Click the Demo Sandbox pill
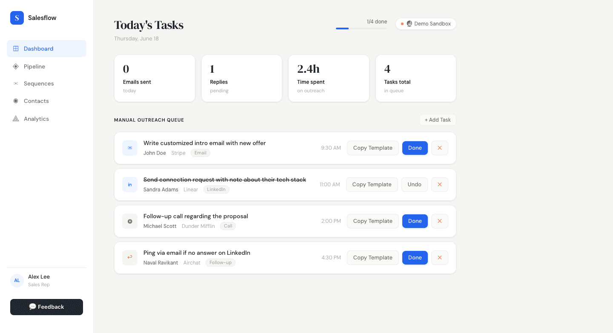The image size is (613, 333). tap(426, 24)
